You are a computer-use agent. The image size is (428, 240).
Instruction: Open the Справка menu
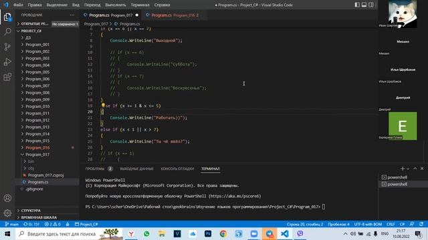[162, 5]
